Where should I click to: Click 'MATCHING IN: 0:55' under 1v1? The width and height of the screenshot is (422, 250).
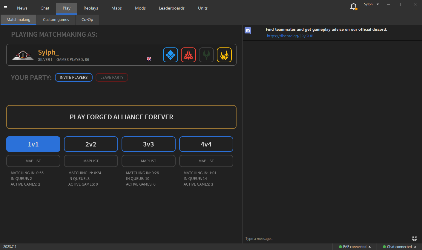tap(27, 173)
